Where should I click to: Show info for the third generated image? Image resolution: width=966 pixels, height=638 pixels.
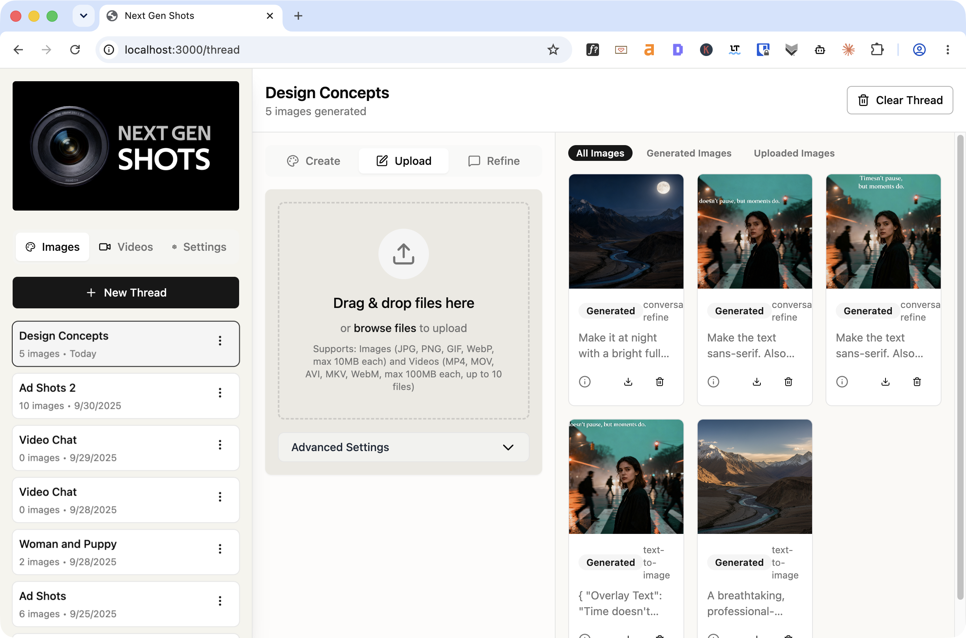[842, 382]
